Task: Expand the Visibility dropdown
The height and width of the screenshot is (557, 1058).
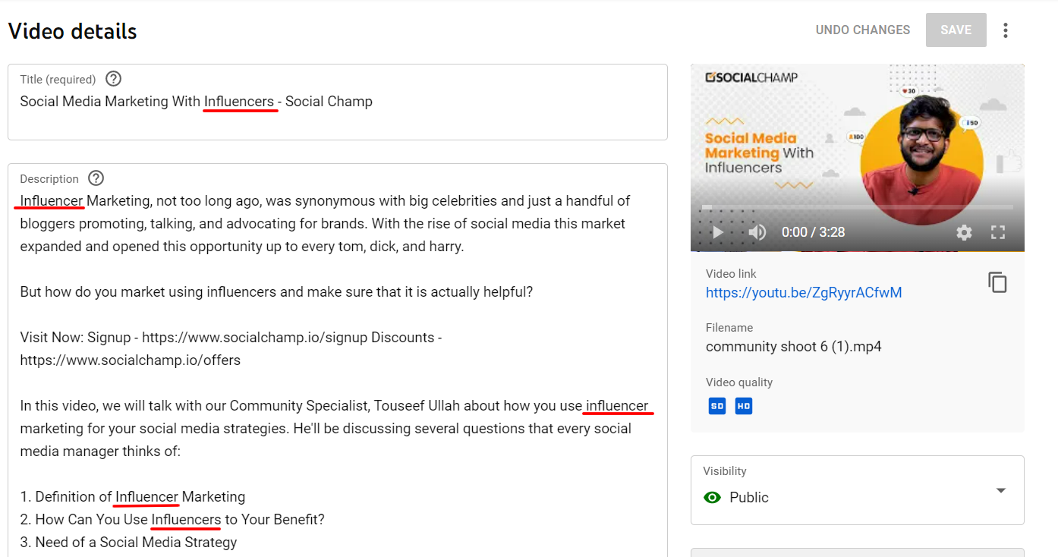Action: coord(1000,490)
